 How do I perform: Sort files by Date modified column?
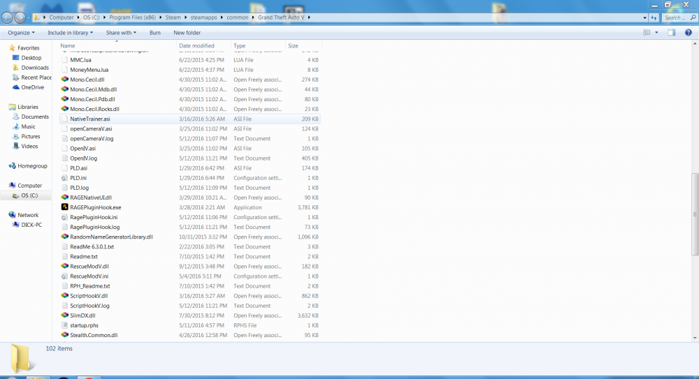203,45
